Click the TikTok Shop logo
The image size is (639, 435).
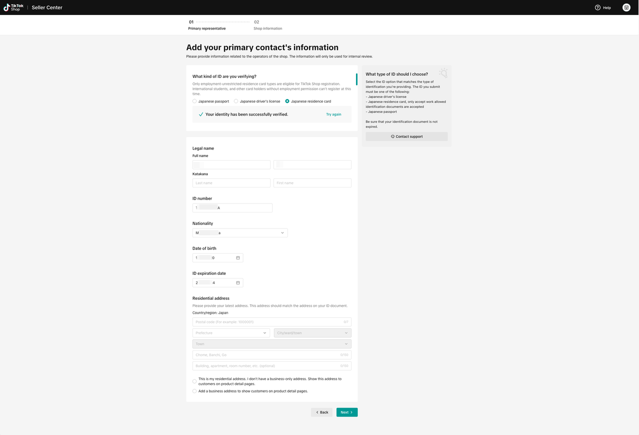coord(13,7)
